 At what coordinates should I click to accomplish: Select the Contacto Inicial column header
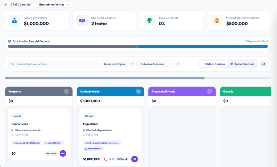pyautogui.click(x=110, y=91)
